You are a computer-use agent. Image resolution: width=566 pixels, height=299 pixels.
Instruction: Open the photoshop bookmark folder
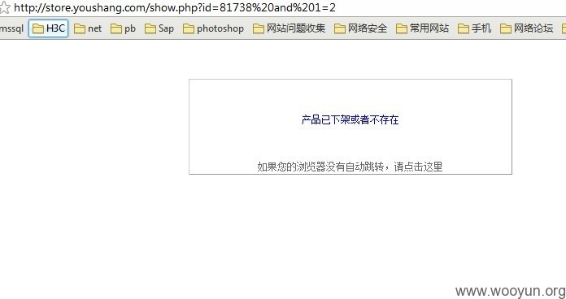pos(213,28)
